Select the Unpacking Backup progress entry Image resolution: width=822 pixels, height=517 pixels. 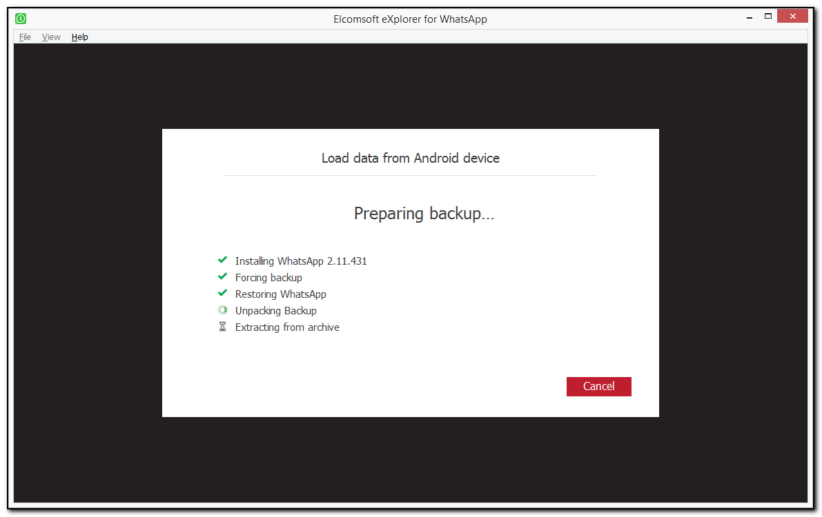pos(275,310)
